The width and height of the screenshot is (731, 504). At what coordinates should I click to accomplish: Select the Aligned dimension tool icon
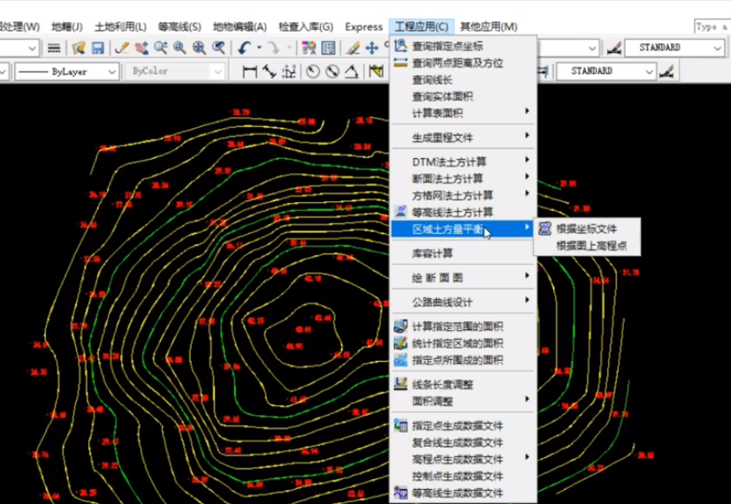coord(267,71)
